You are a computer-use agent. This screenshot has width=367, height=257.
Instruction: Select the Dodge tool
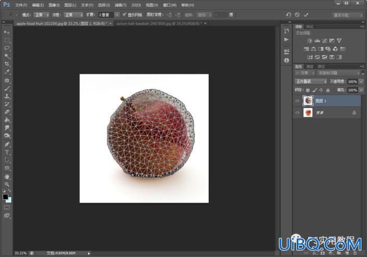coord(7,136)
